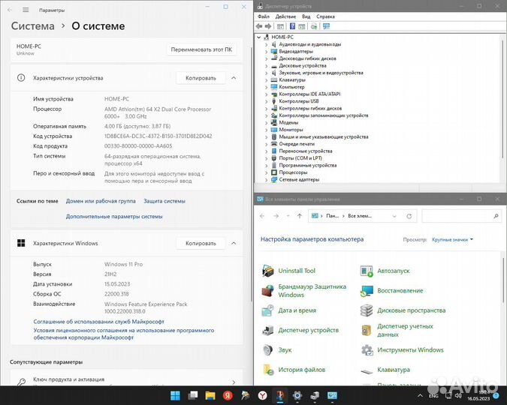Open the Инструменты Windows icon
This screenshot has width=507, height=405.
[x=367, y=349]
